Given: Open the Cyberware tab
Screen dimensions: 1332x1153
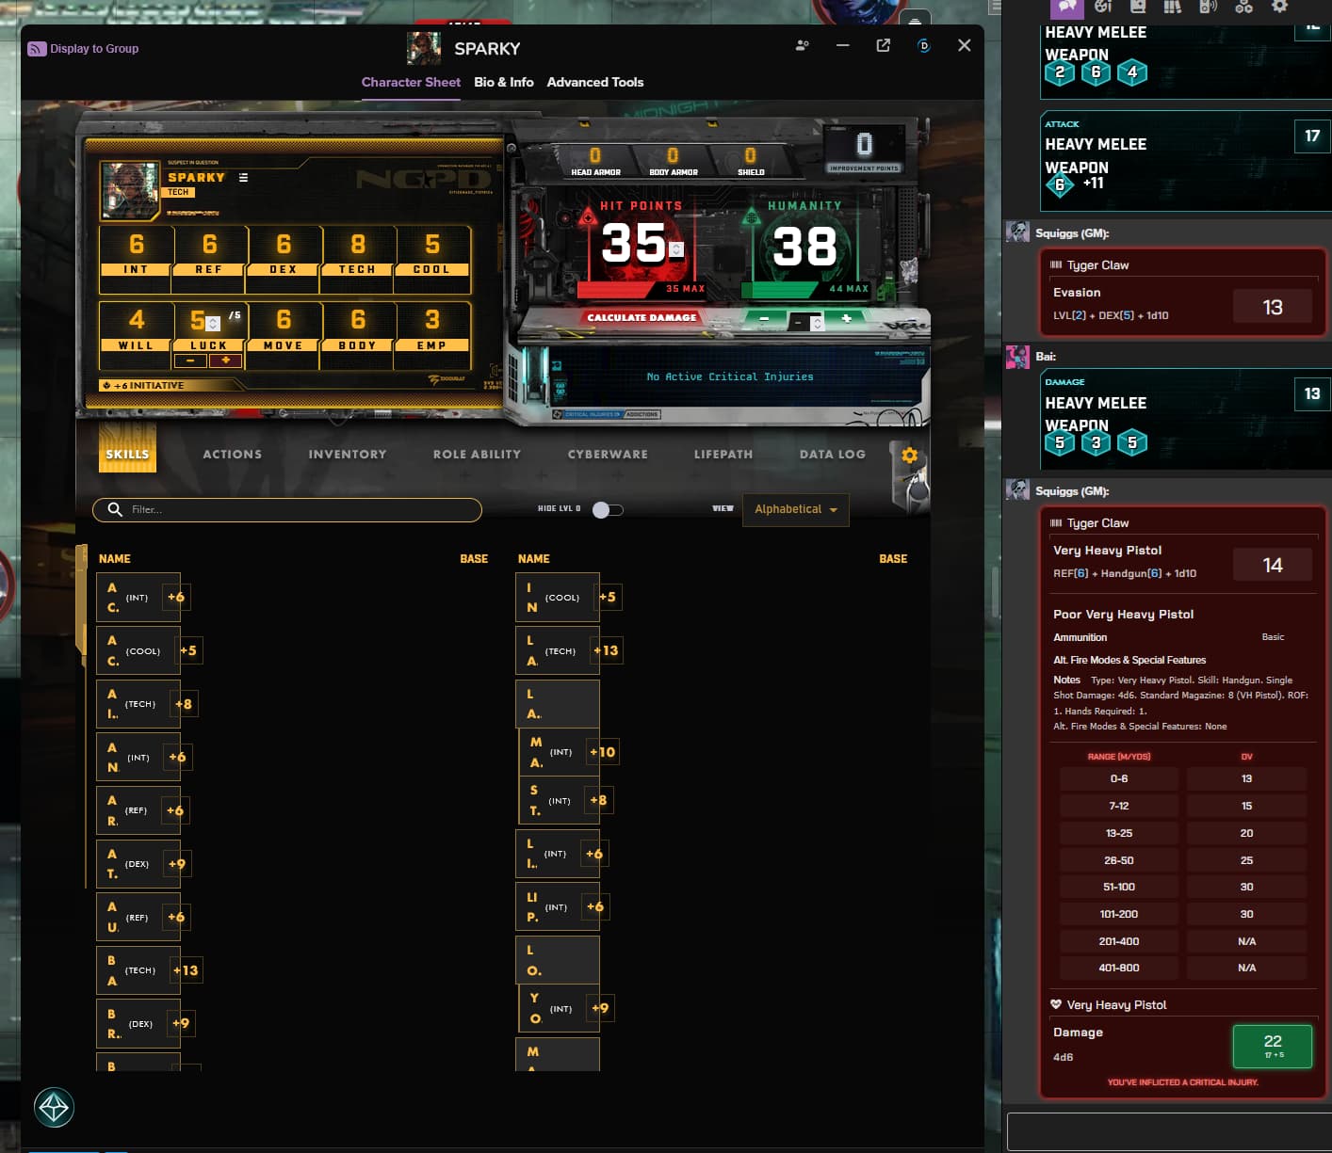Looking at the screenshot, I should pyautogui.click(x=608, y=455).
